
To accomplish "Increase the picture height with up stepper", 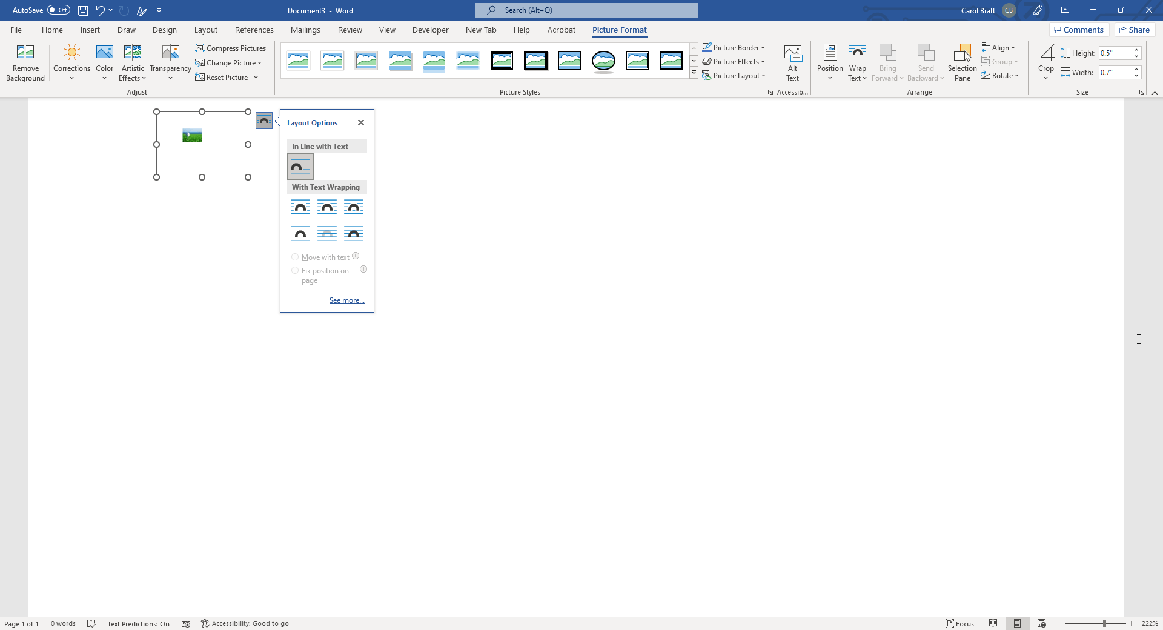I will (x=1137, y=50).
